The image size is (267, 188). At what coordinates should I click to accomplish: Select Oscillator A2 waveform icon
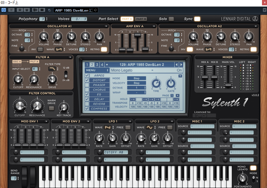[x=209, y=50]
